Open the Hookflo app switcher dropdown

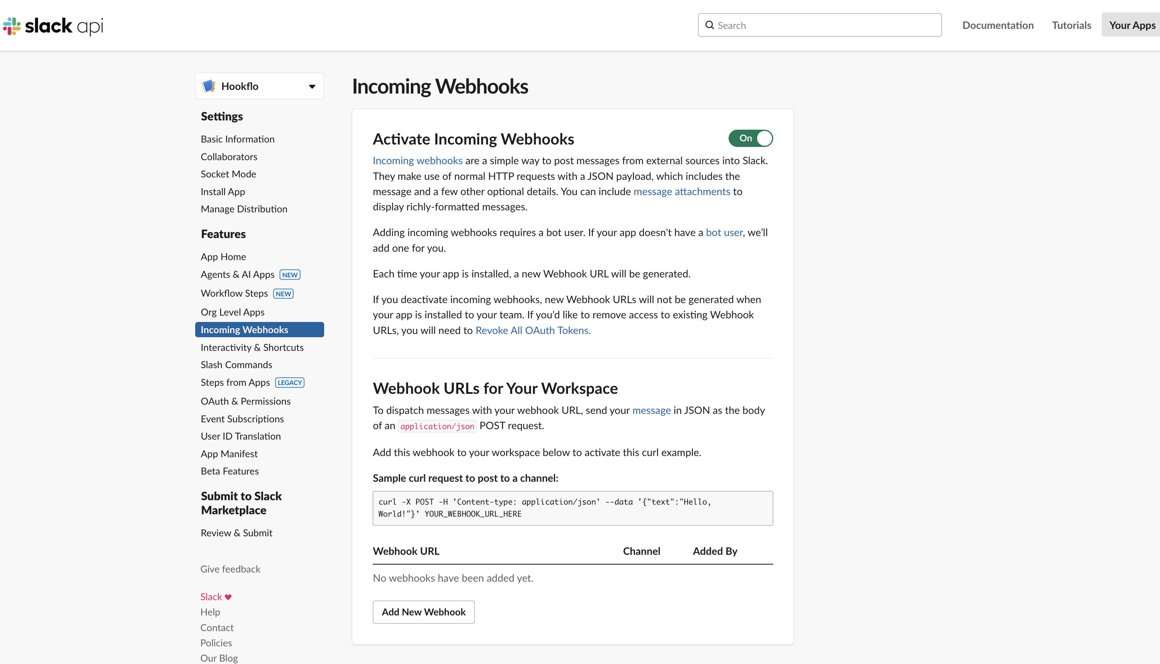pyautogui.click(x=312, y=86)
